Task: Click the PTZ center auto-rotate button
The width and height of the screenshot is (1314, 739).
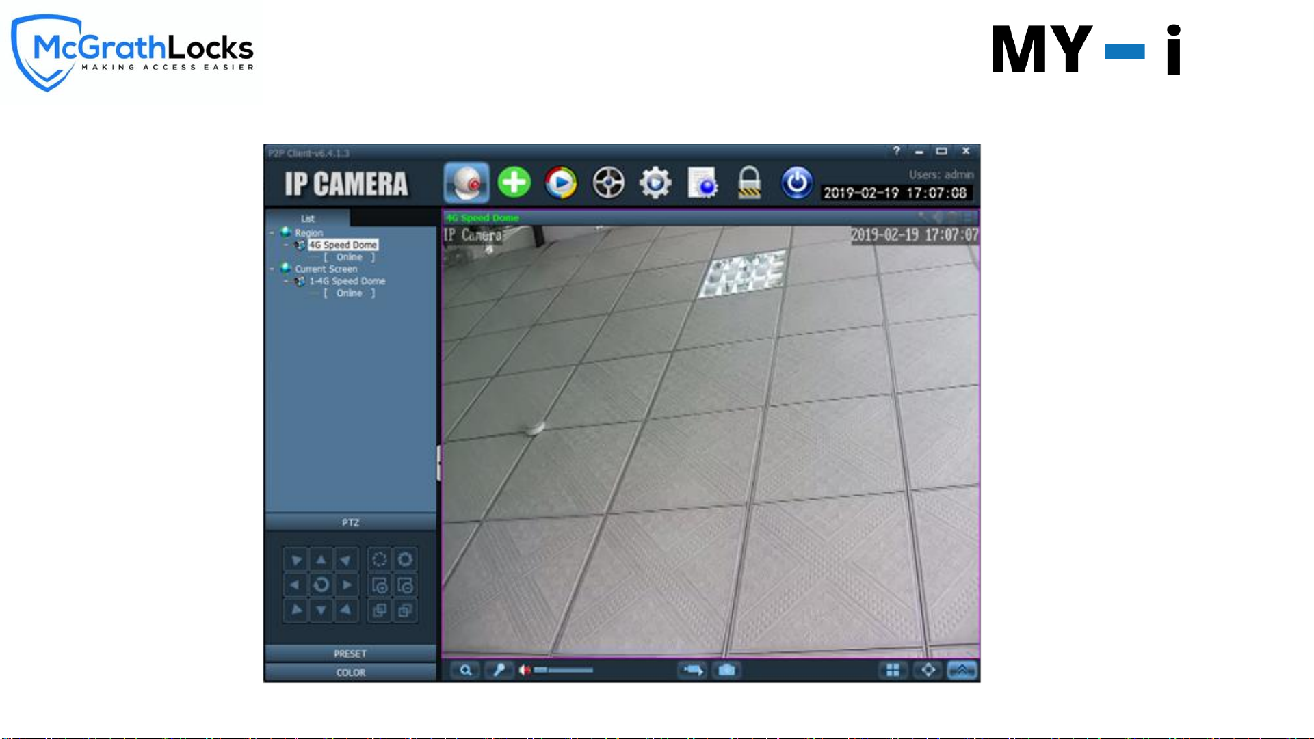Action: (x=321, y=585)
